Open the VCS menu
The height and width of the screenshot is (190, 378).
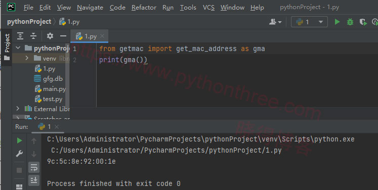[x=208, y=8]
